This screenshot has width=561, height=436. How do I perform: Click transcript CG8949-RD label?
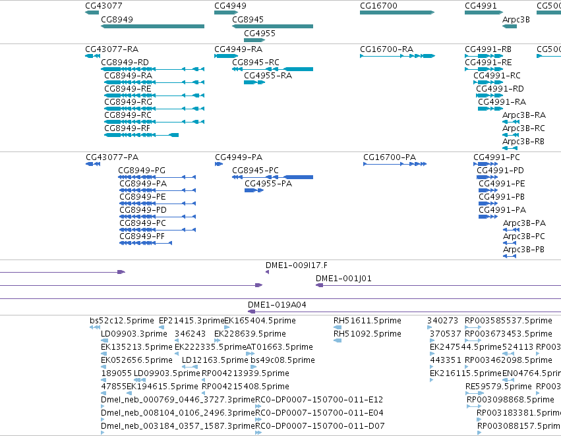(125, 63)
